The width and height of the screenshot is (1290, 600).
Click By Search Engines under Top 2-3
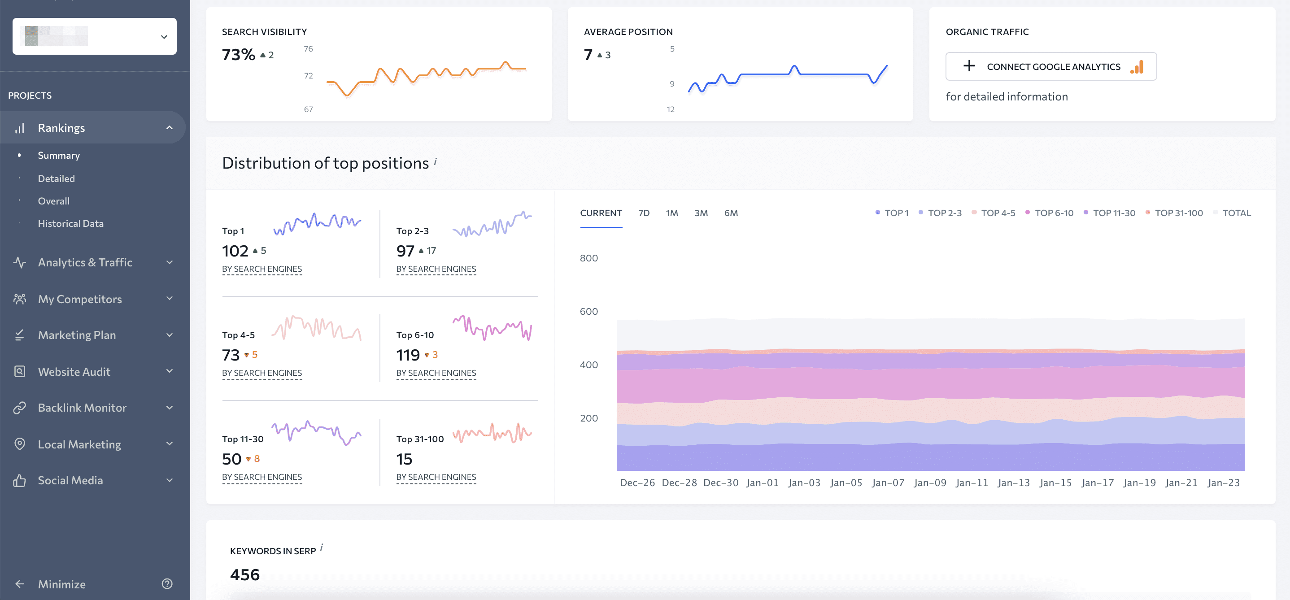pos(436,270)
